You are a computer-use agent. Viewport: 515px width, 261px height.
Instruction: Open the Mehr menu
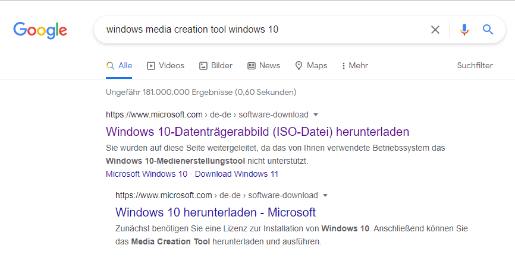pos(355,66)
